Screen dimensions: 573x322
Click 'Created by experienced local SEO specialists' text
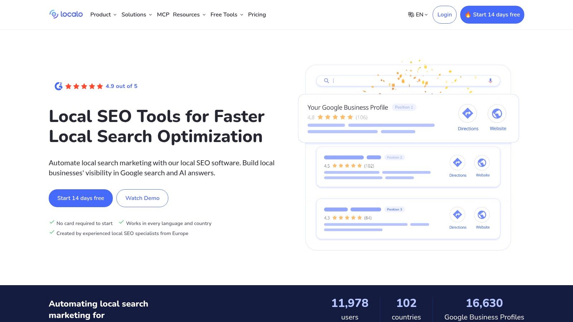click(x=122, y=233)
